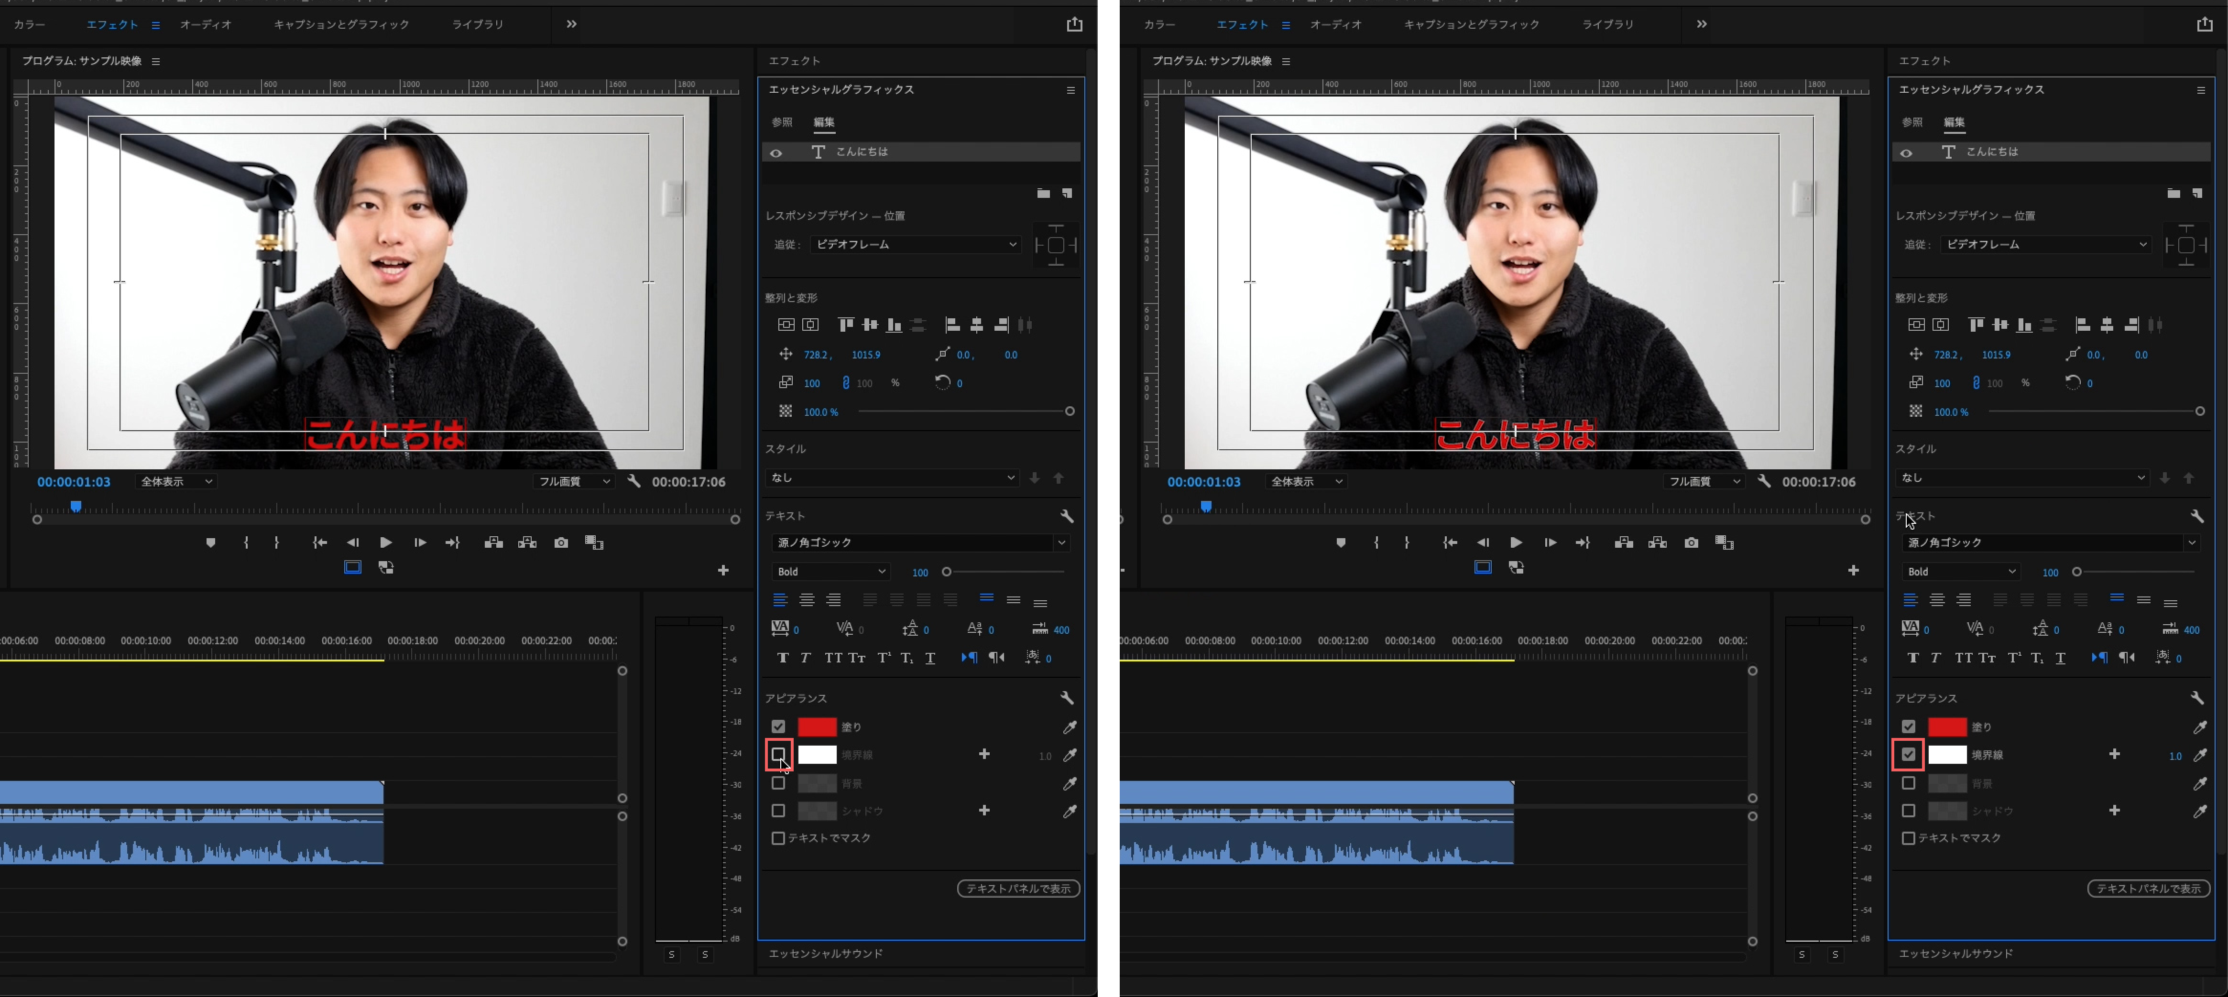The height and width of the screenshot is (997, 2228).
Task: Click Add Marker icon in left monitor
Action: [x=210, y=542]
